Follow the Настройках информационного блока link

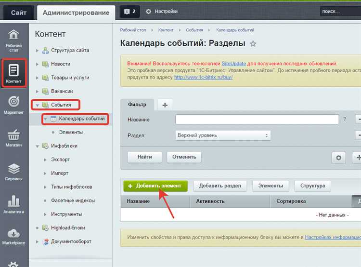point(333,237)
